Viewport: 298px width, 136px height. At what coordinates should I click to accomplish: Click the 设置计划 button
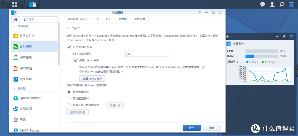115,105
